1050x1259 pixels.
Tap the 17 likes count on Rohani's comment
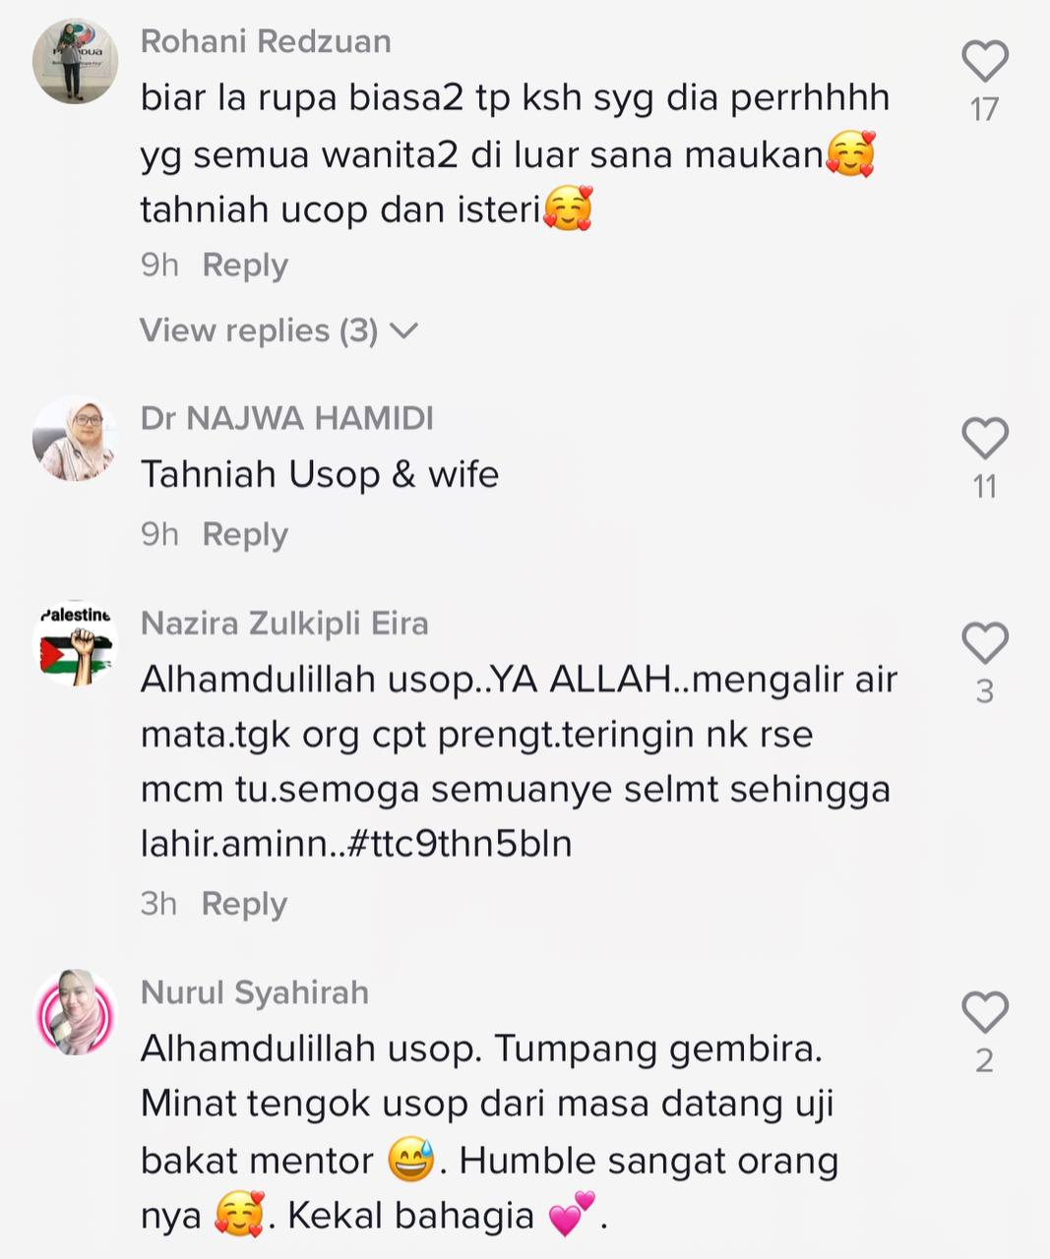[x=985, y=109]
